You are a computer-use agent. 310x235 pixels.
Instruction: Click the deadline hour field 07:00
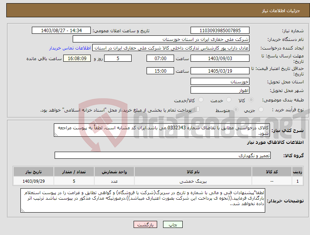[x=160, y=58]
